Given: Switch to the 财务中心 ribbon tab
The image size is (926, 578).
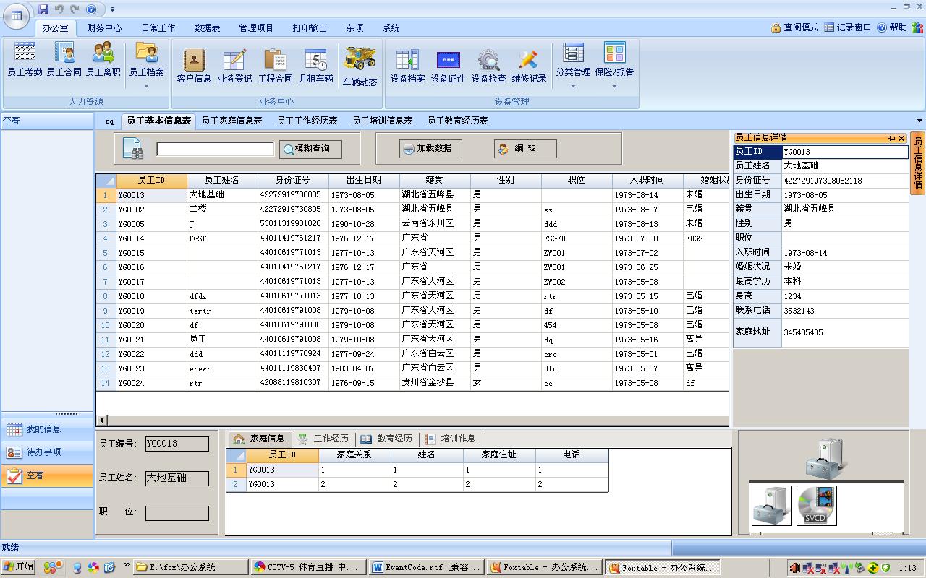Looking at the screenshot, I should pyautogui.click(x=104, y=28).
